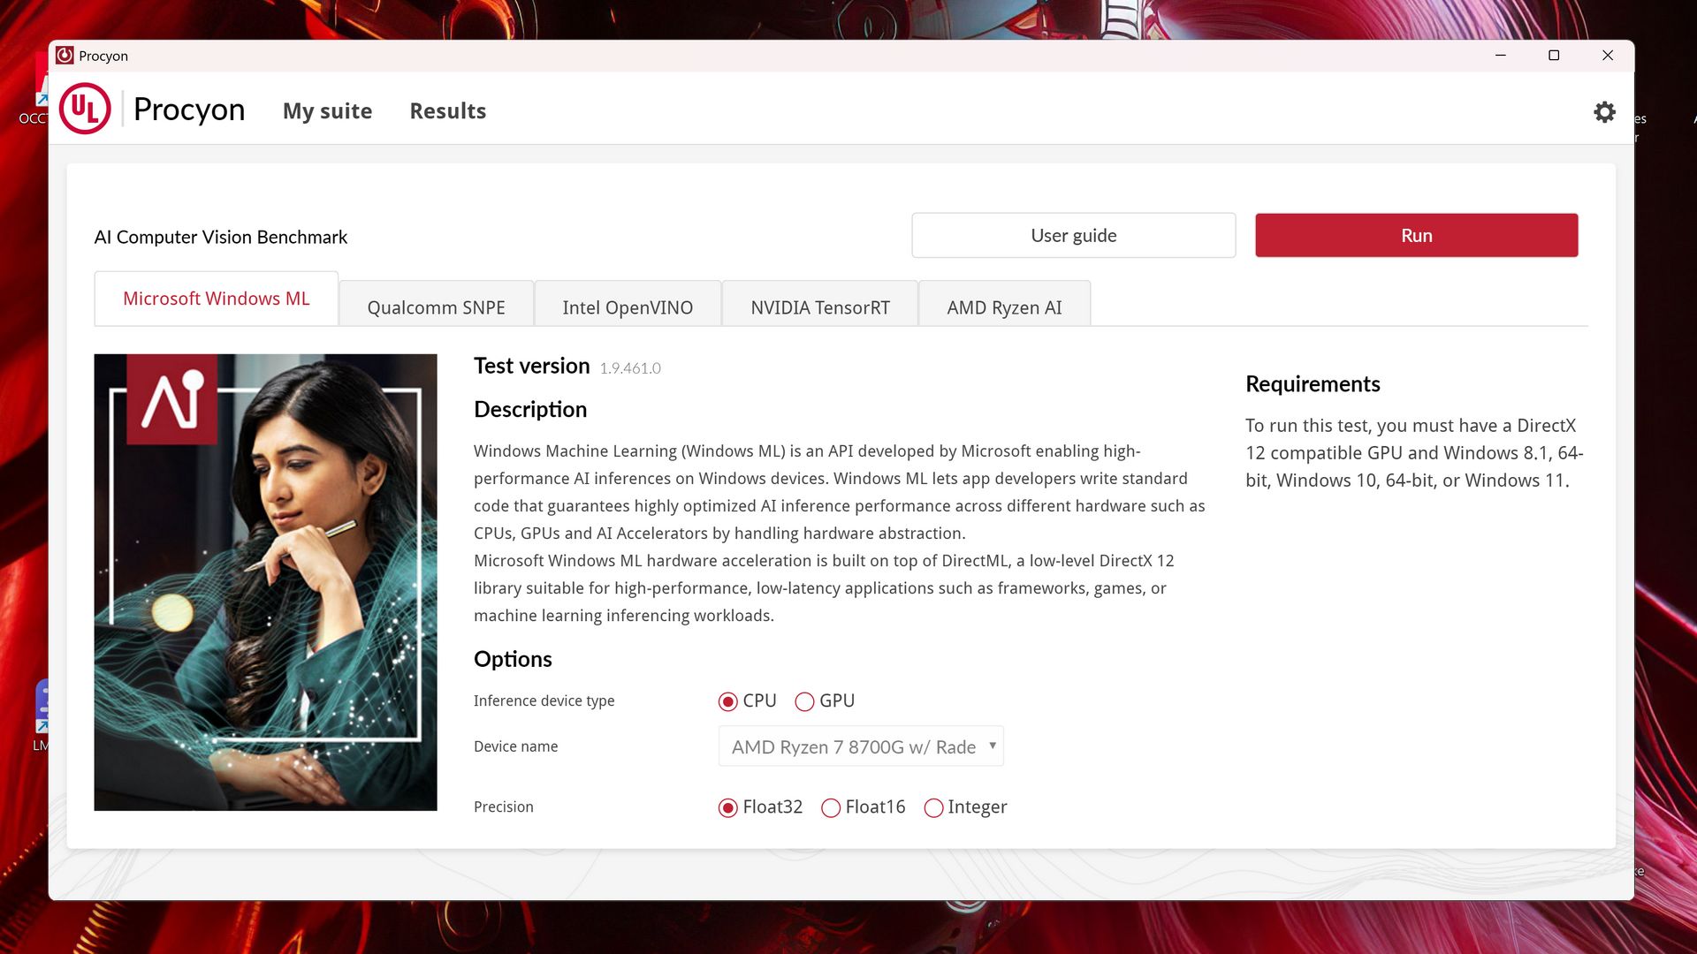The image size is (1697, 954).
Task: Click the Procyon title bar app icon
Action: click(x=65, y=56)
